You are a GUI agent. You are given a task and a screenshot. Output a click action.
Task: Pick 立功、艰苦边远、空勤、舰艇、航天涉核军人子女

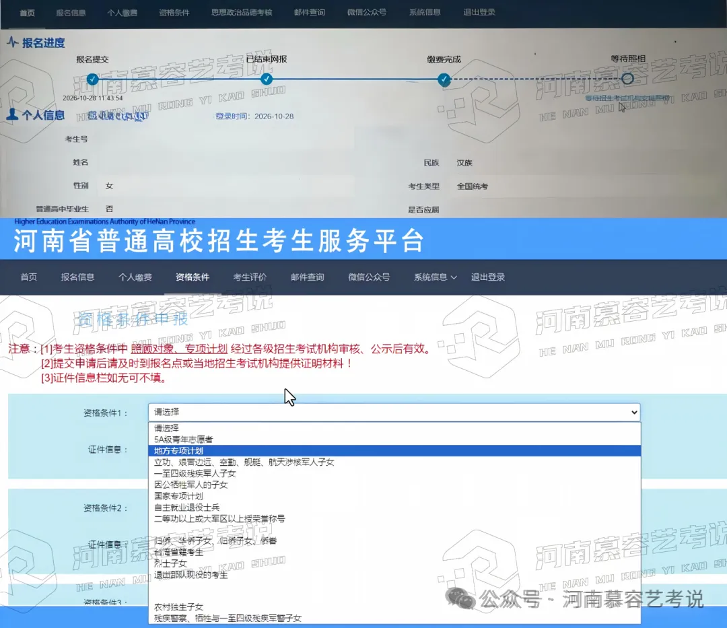pos(394,462)
